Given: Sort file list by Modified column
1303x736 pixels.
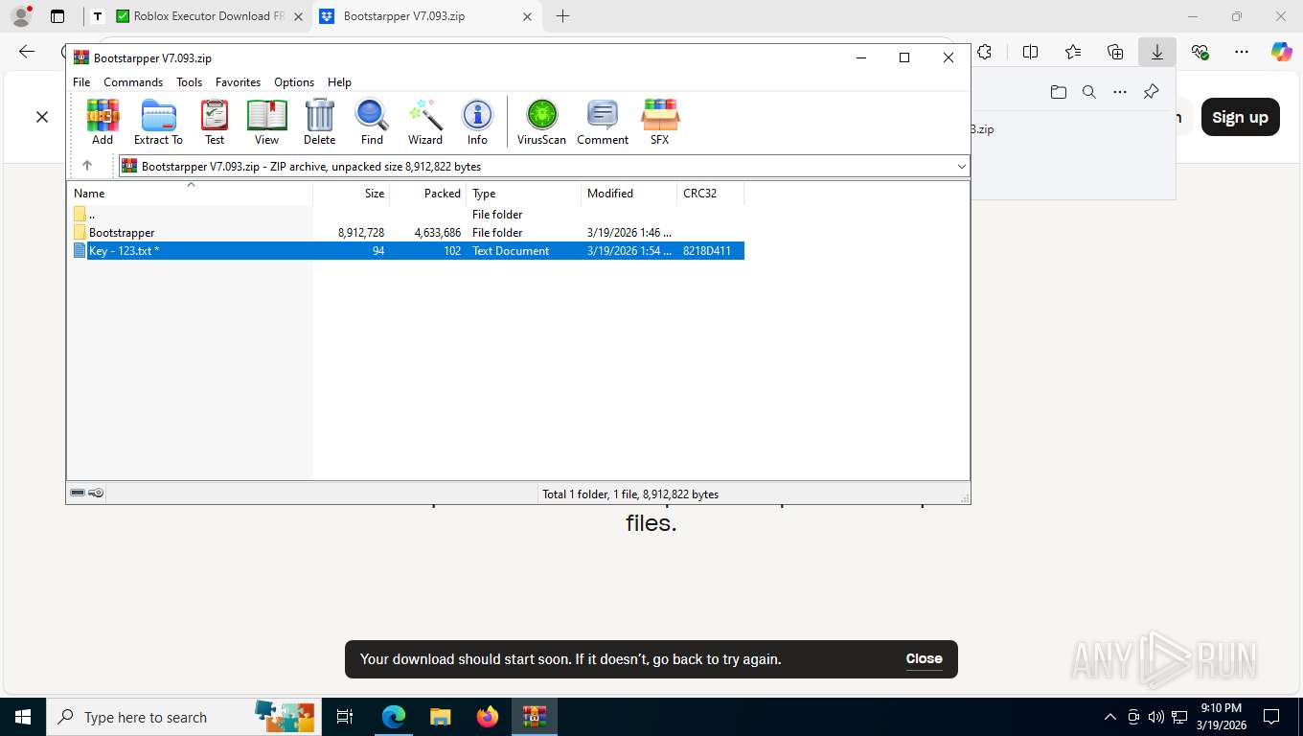Looking at the screenshot, I should (x=629, y=193).
